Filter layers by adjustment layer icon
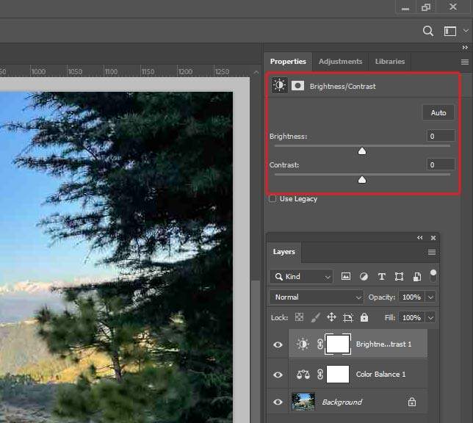 click(x=364, y=276)
